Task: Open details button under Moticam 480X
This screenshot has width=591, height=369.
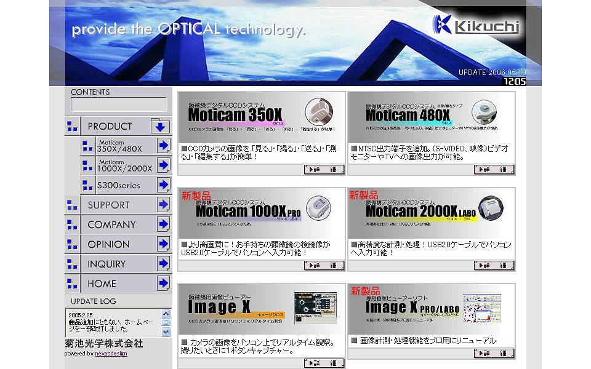Action: click(x=494, y=170)
